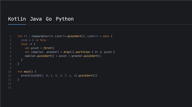Click the this keyword on line 2
This screenshot has height=107, width=192.
43,40
